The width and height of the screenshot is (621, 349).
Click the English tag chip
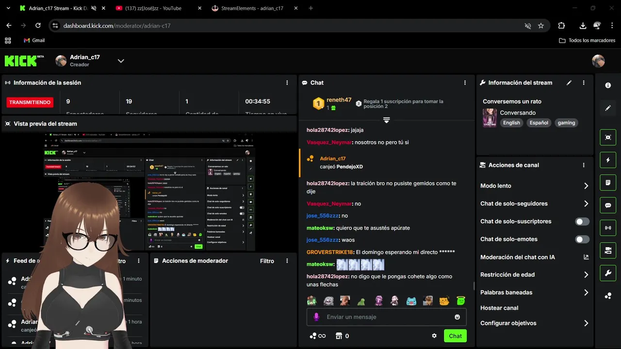coord(511,123)
